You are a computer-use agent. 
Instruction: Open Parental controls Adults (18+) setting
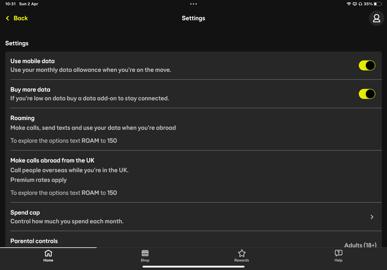click(x=360, y=245)
